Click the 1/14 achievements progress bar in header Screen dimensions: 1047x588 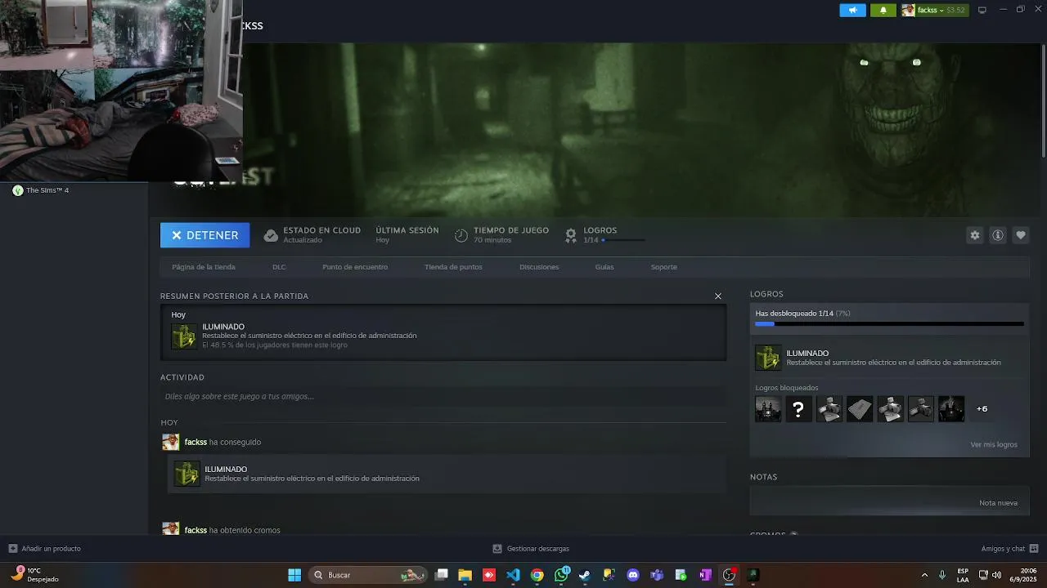(624, 240)
